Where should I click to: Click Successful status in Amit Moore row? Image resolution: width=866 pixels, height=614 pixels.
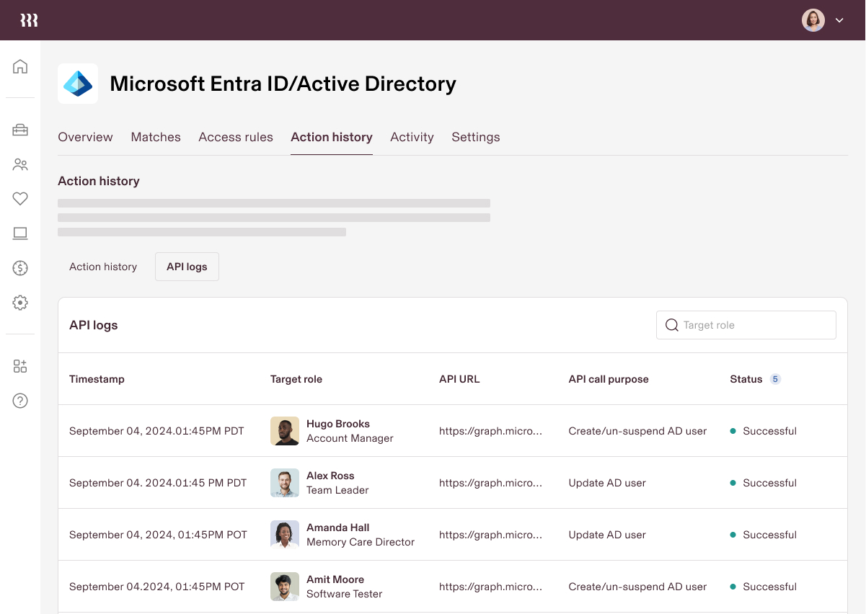pyautogui.click(x=764, y=587)
